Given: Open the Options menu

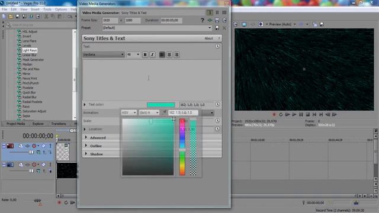Looking at the screenshot, I should click(x=61, y=9).
